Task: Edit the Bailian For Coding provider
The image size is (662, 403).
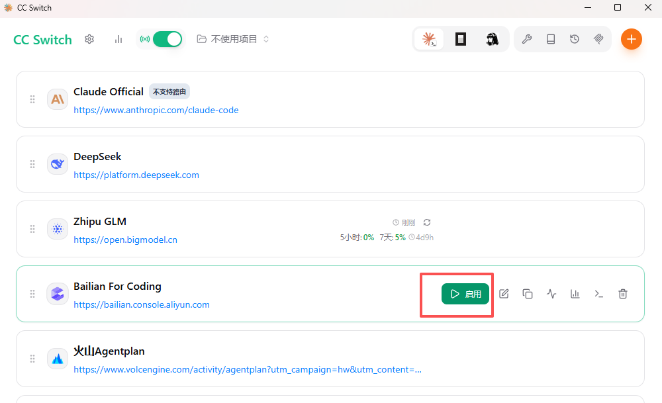Action: [504, 294]
